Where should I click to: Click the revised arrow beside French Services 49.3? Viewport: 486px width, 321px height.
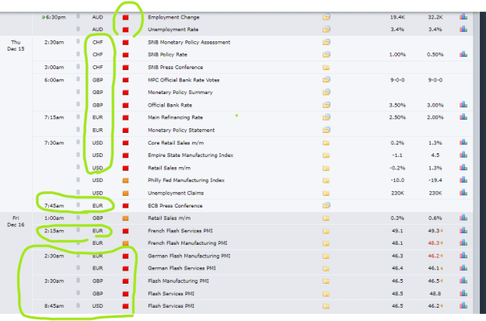pyautogui.click(x=442, y=231)
